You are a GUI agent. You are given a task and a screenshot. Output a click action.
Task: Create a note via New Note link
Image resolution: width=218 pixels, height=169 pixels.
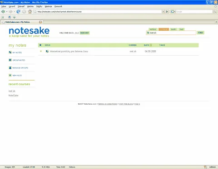17,75
